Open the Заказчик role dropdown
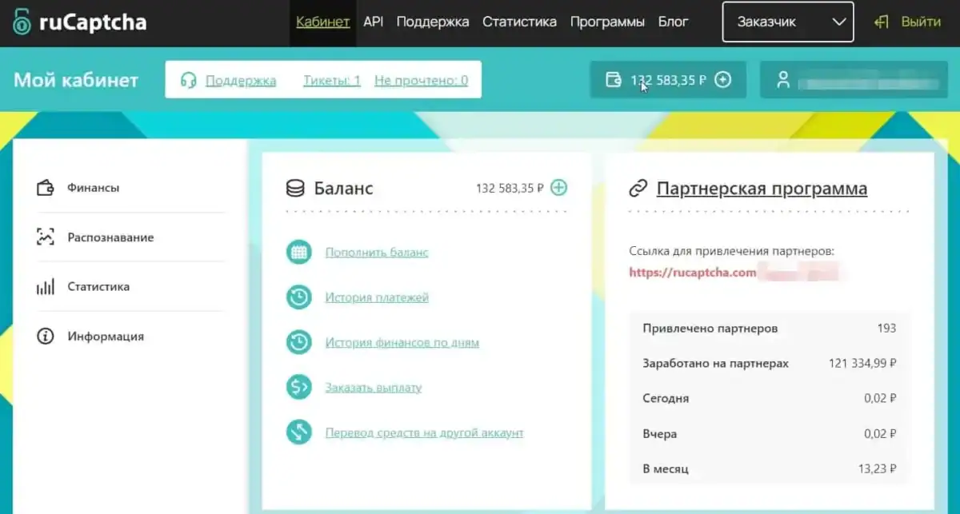The image size is (960, 514). (x=787, y=22)
